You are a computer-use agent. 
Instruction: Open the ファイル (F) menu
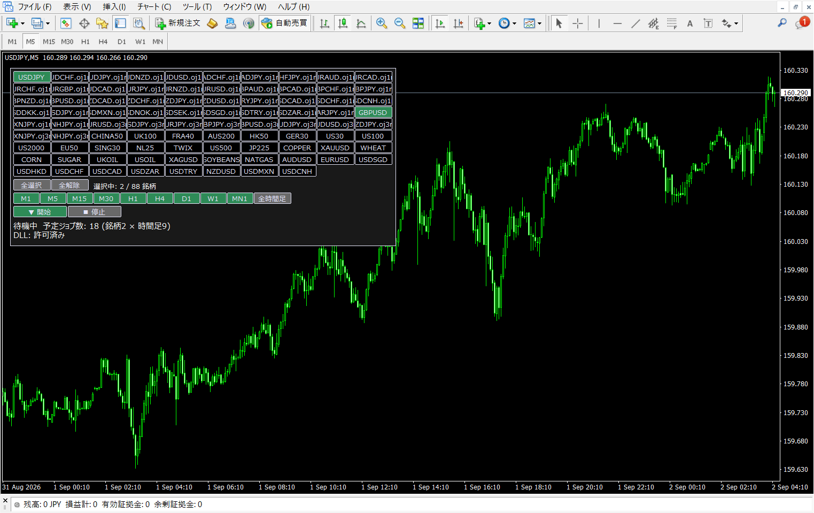point(35,7)
